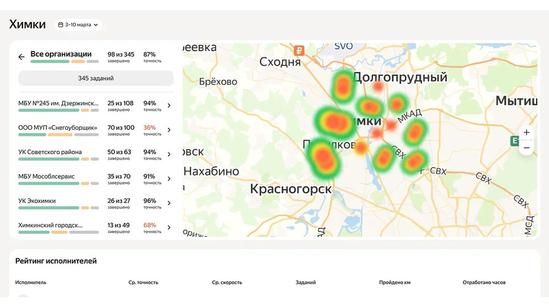Viewport: 549px width, 308px height.
Task: Expand МБУ №245 им. Дзержинск row chevron
Action: pyautogui.click(x=169, y=105)
